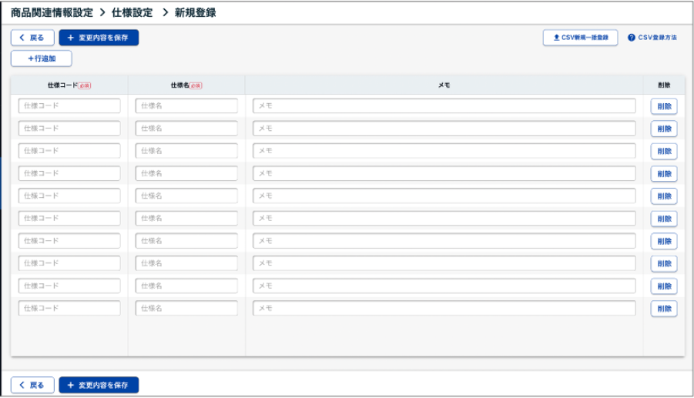This screenshot has width=694, height=398.
Task: Click the +行追加 add row button
Action: (42, 59)
